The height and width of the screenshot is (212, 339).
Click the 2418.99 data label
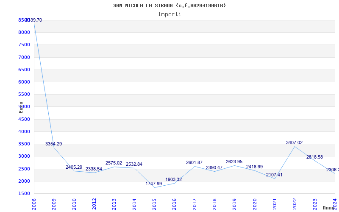[255, 167]
